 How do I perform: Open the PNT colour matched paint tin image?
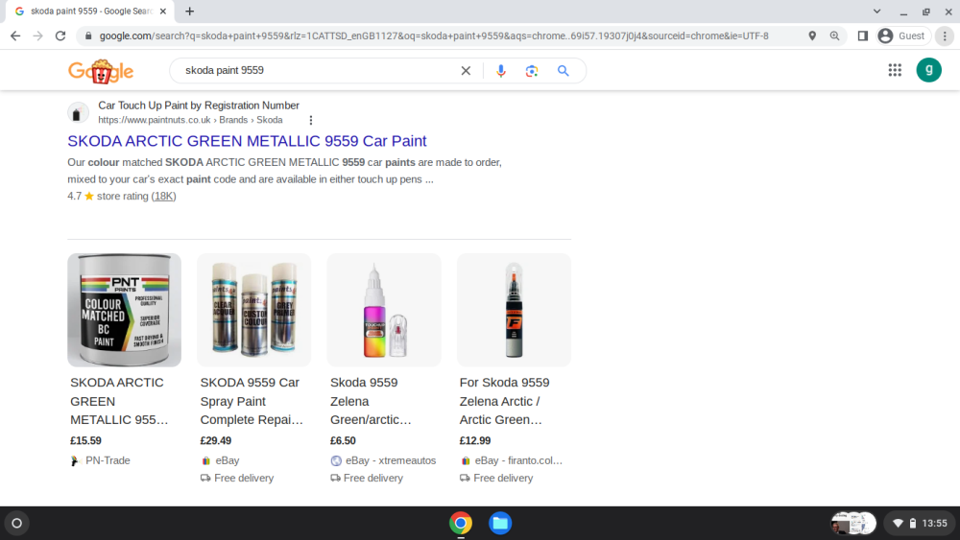124,310
